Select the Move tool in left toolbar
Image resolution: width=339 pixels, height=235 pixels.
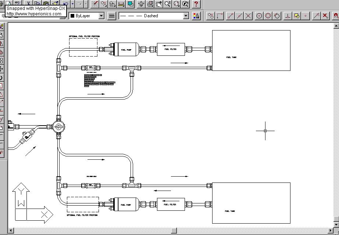2,69
